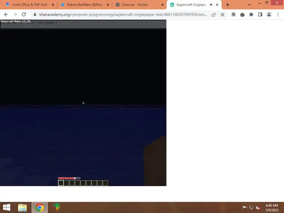
Task: Reload the Eaglercraft page
Action: tap(24, 14)
